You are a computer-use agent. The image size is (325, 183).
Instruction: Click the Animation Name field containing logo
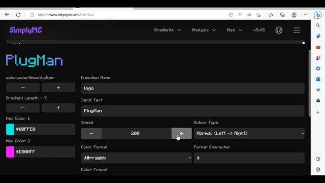pyautogui.click(x=193, y=88)
